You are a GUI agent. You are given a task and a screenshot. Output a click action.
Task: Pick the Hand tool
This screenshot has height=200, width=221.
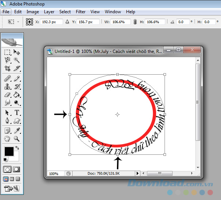click(7, 139)
